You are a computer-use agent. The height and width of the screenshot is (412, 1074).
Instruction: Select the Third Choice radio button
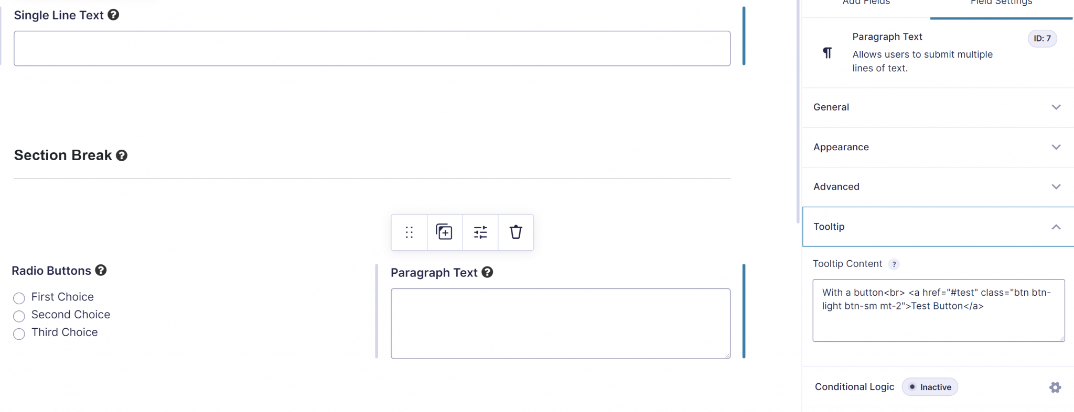19,334
